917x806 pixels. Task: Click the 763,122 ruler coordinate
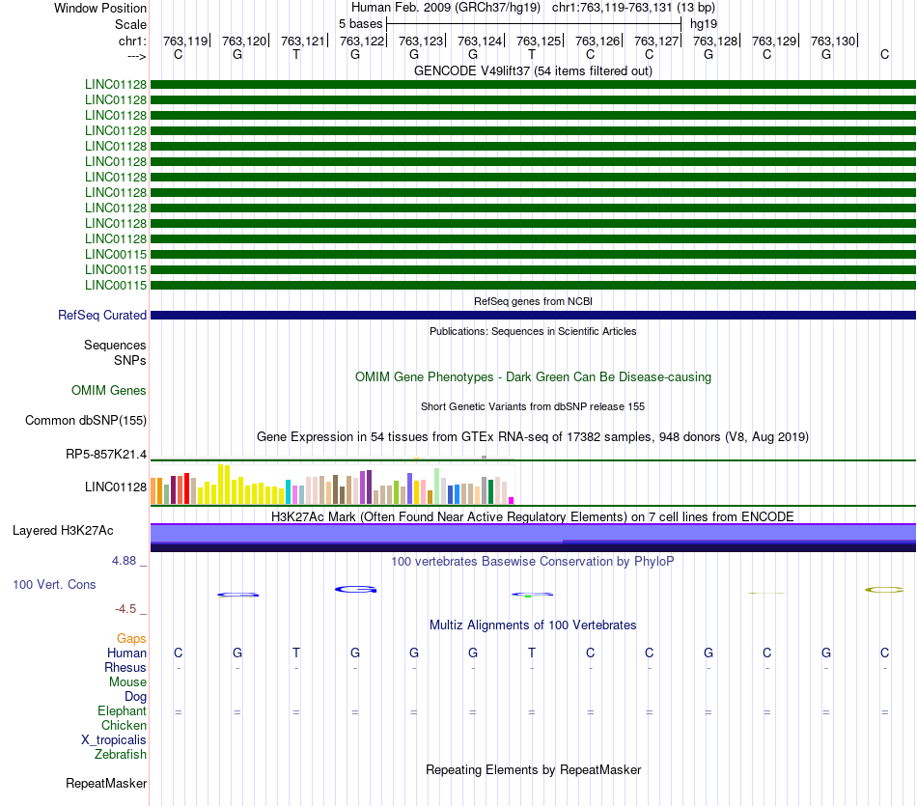tap(362, 41)
